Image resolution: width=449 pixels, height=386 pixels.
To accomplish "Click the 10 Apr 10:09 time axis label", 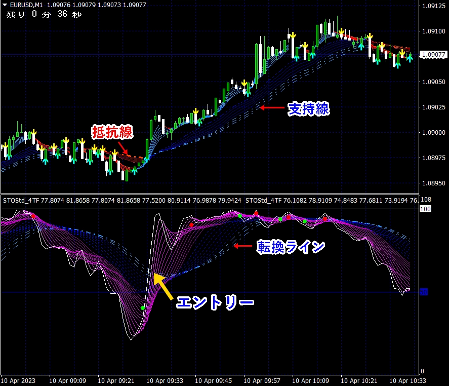I will pos(310,381).
